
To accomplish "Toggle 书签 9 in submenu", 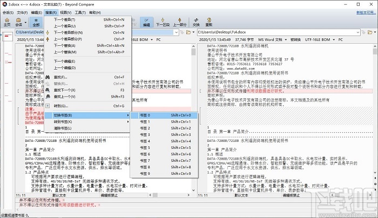I will [x=164, y=174].
